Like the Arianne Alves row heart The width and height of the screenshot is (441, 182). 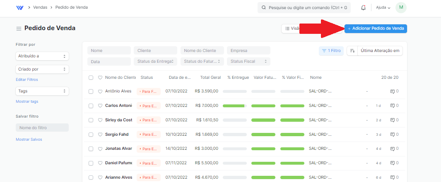100,177
